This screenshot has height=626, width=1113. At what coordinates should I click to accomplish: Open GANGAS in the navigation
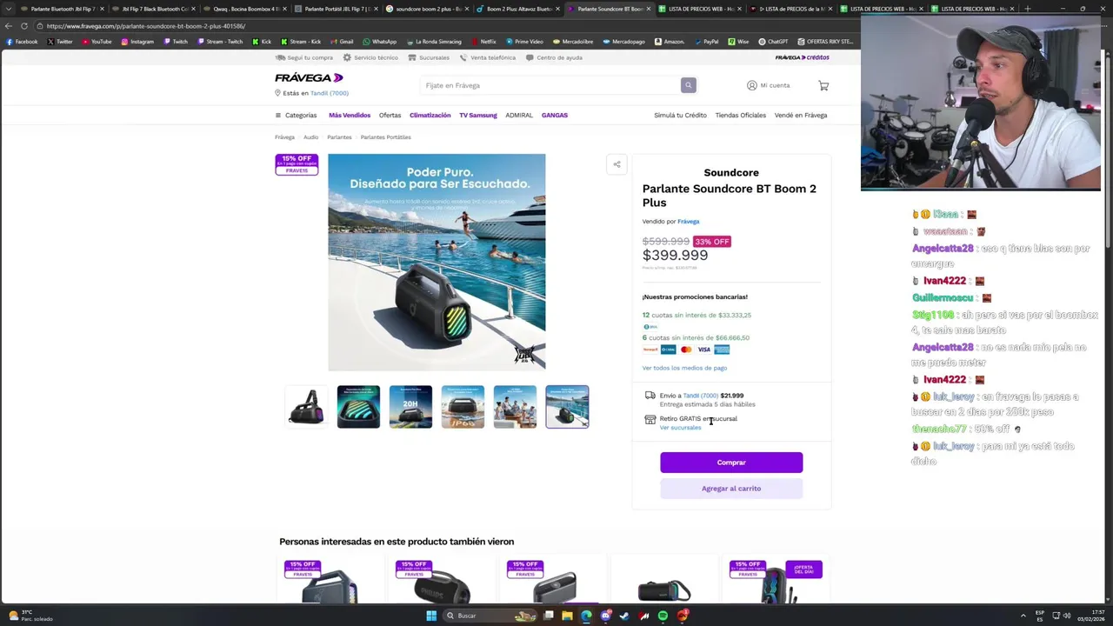tap(555, 115)
